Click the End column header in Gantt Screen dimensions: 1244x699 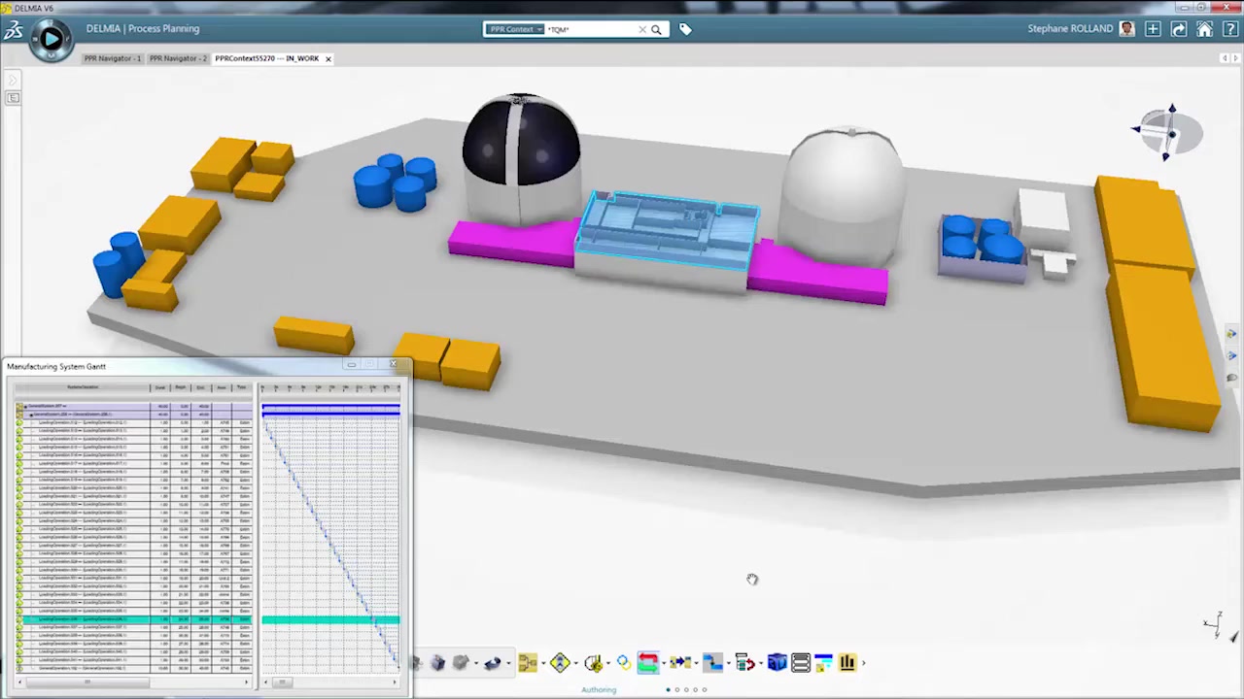[x=201, y=387]
